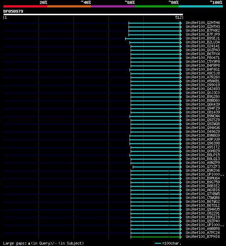Select the UniRef100_Q0ZPA3 entry
Viewport: 226px width, 246px height.
click(203, 50)
